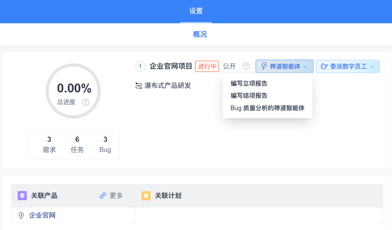The width and height of the screenshot is (392, 230).
Task: Click the 进行中 status label
Action: coord(207,66)
